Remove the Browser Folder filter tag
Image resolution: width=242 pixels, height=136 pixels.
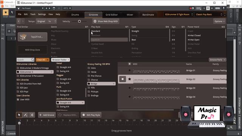[68, 60]
